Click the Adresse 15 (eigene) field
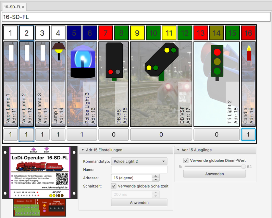This screenshot has height=218, width=272. pyautogui.click(x=132, y=178)
